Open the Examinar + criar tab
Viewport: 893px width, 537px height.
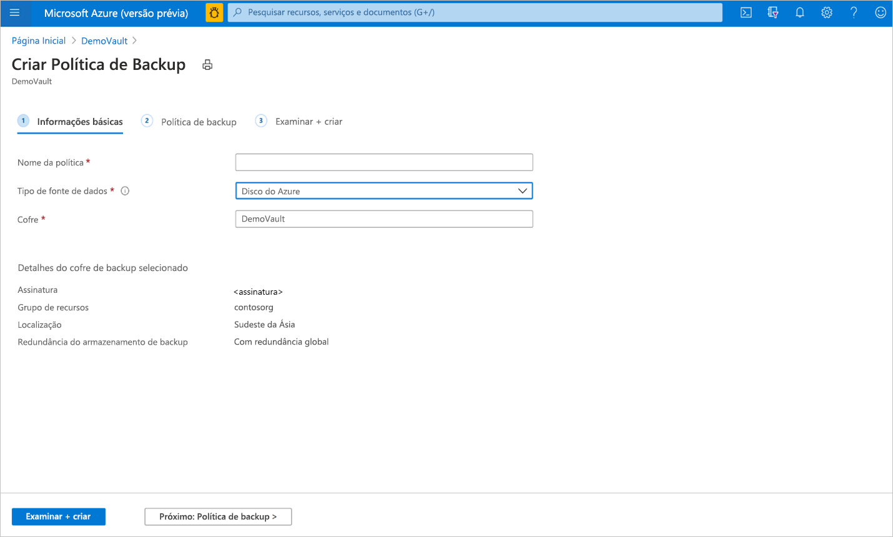coord(298,122)
